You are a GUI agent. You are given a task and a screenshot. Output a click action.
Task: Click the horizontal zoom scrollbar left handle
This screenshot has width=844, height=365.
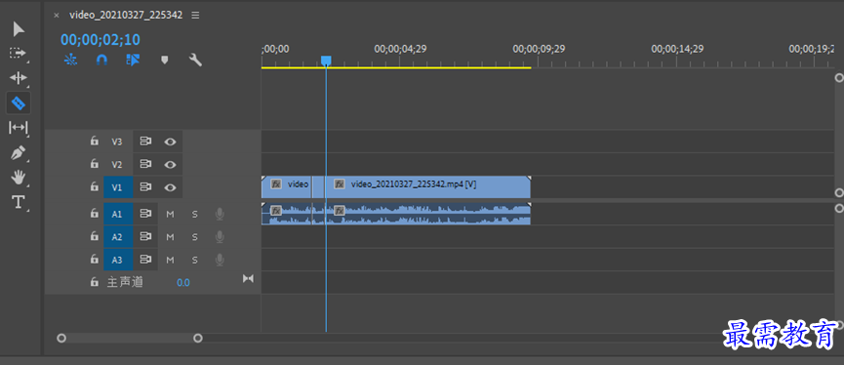pyautogui.click(x=61, y=338)
